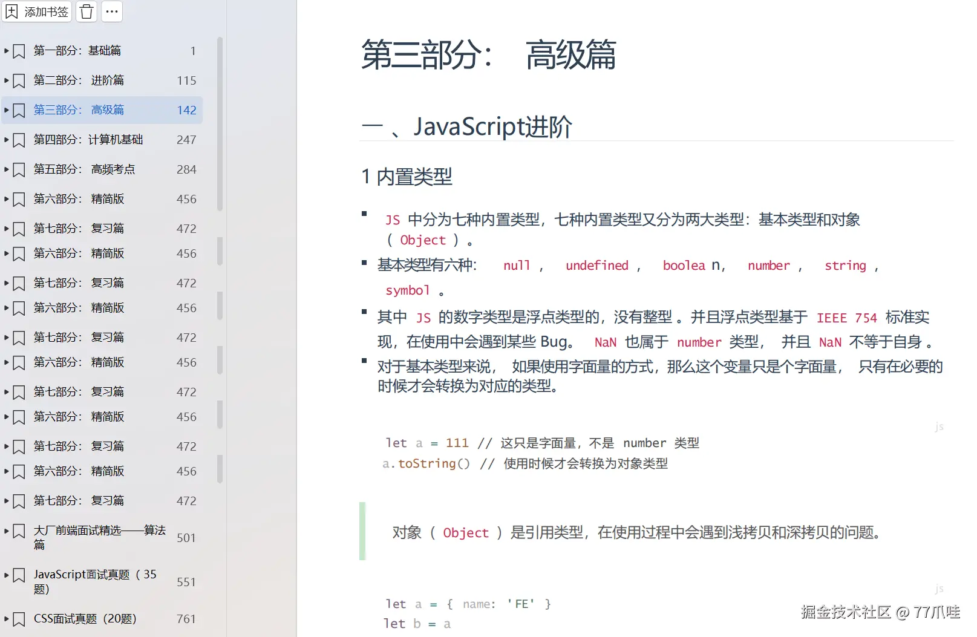The height and width of the screenshot is (637, 977).
Task: Click the code line let a = { name: 'FE' }
Action: point(468,604)
